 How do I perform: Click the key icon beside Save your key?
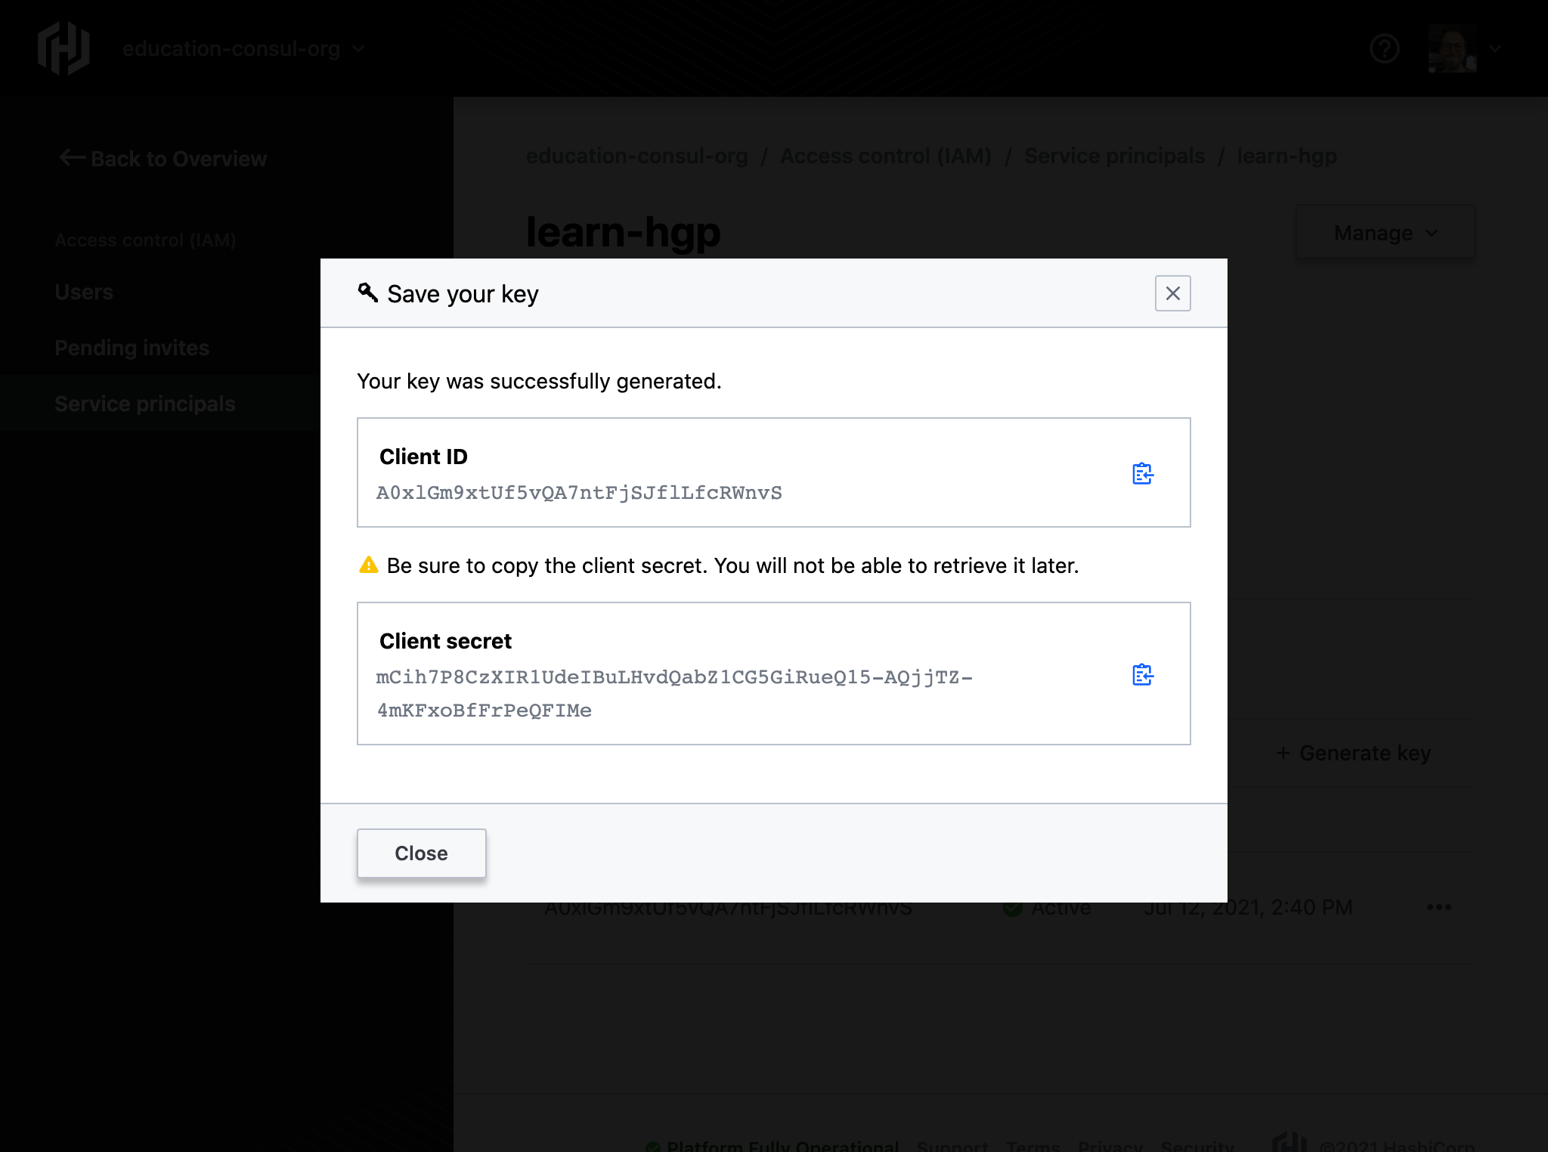pos(367,293)
